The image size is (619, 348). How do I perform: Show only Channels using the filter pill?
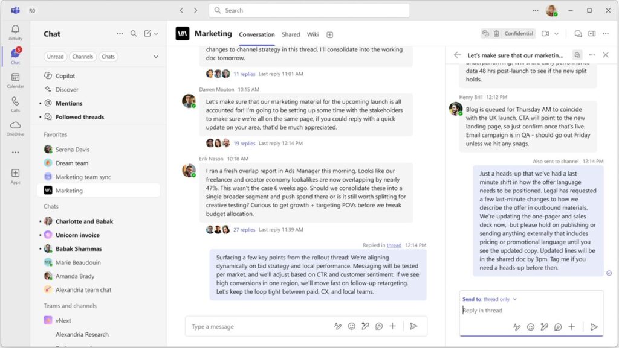tap(83, 56)
